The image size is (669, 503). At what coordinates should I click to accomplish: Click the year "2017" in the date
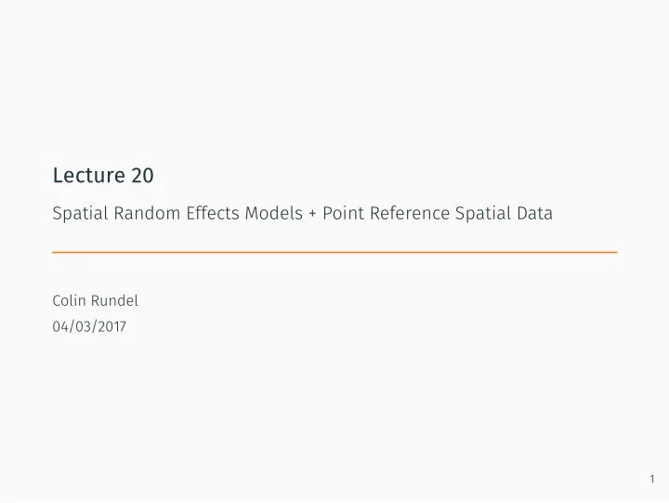click(112, 326)
